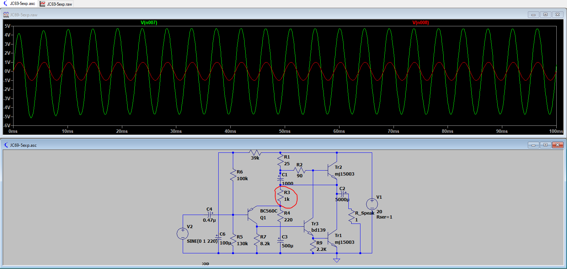The image size is (567, 269).
Task: Maximize the JC69-5exp.raw waveform window
Action: tap(545, 15)
